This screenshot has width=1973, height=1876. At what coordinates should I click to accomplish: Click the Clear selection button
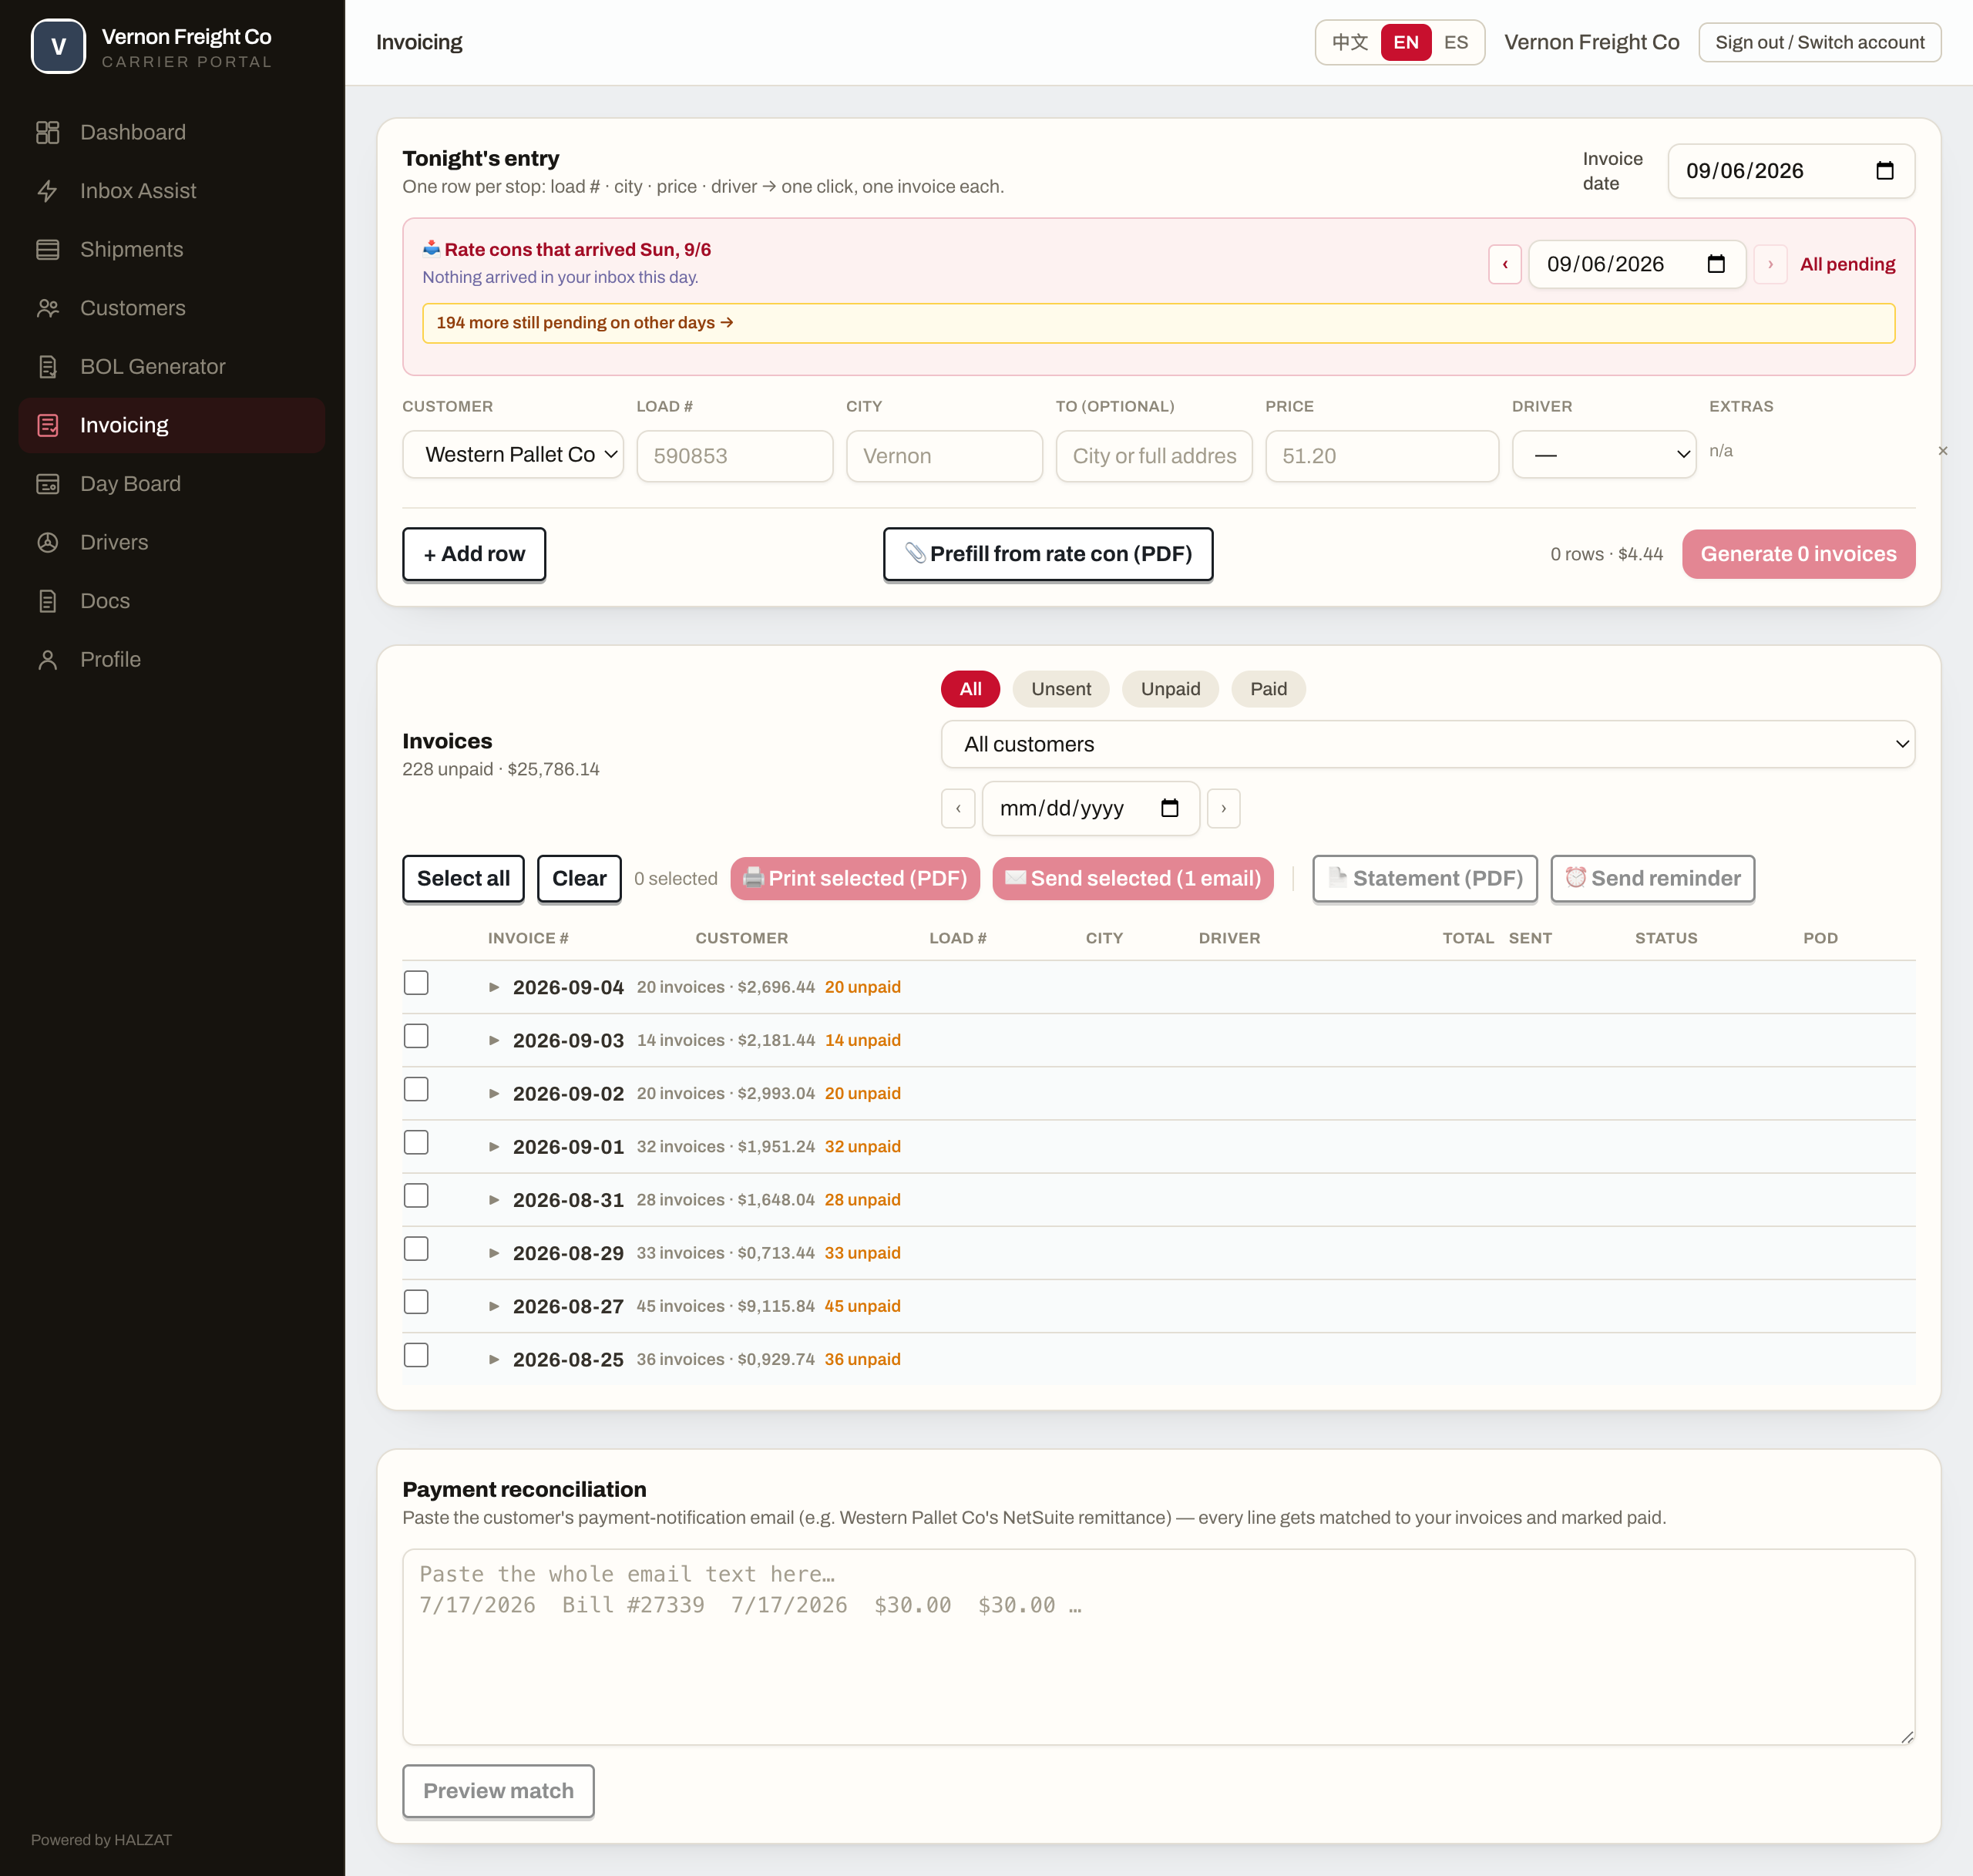(x=579, y=878)
